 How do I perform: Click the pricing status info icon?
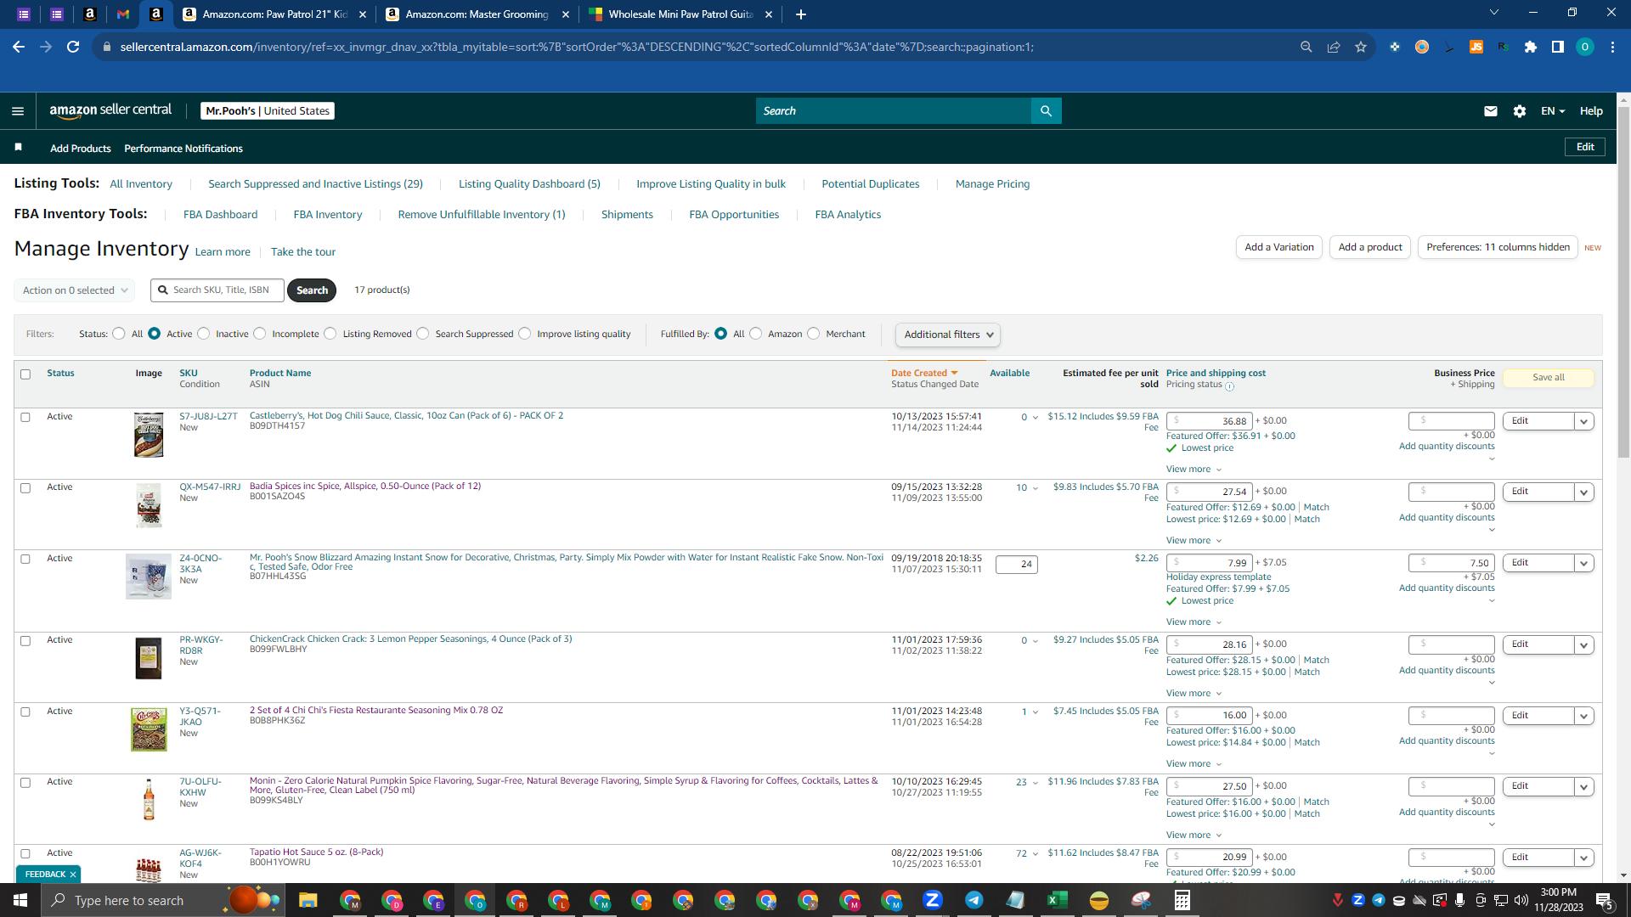(x=1230, y=386)
